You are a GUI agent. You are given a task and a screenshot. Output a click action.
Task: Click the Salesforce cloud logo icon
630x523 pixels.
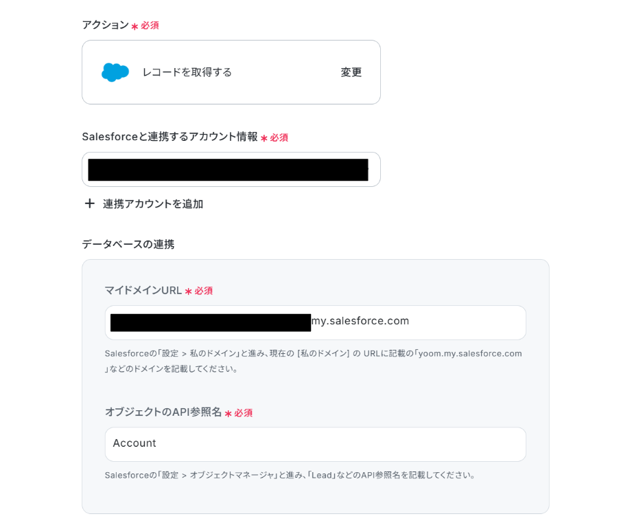(115, 72)
